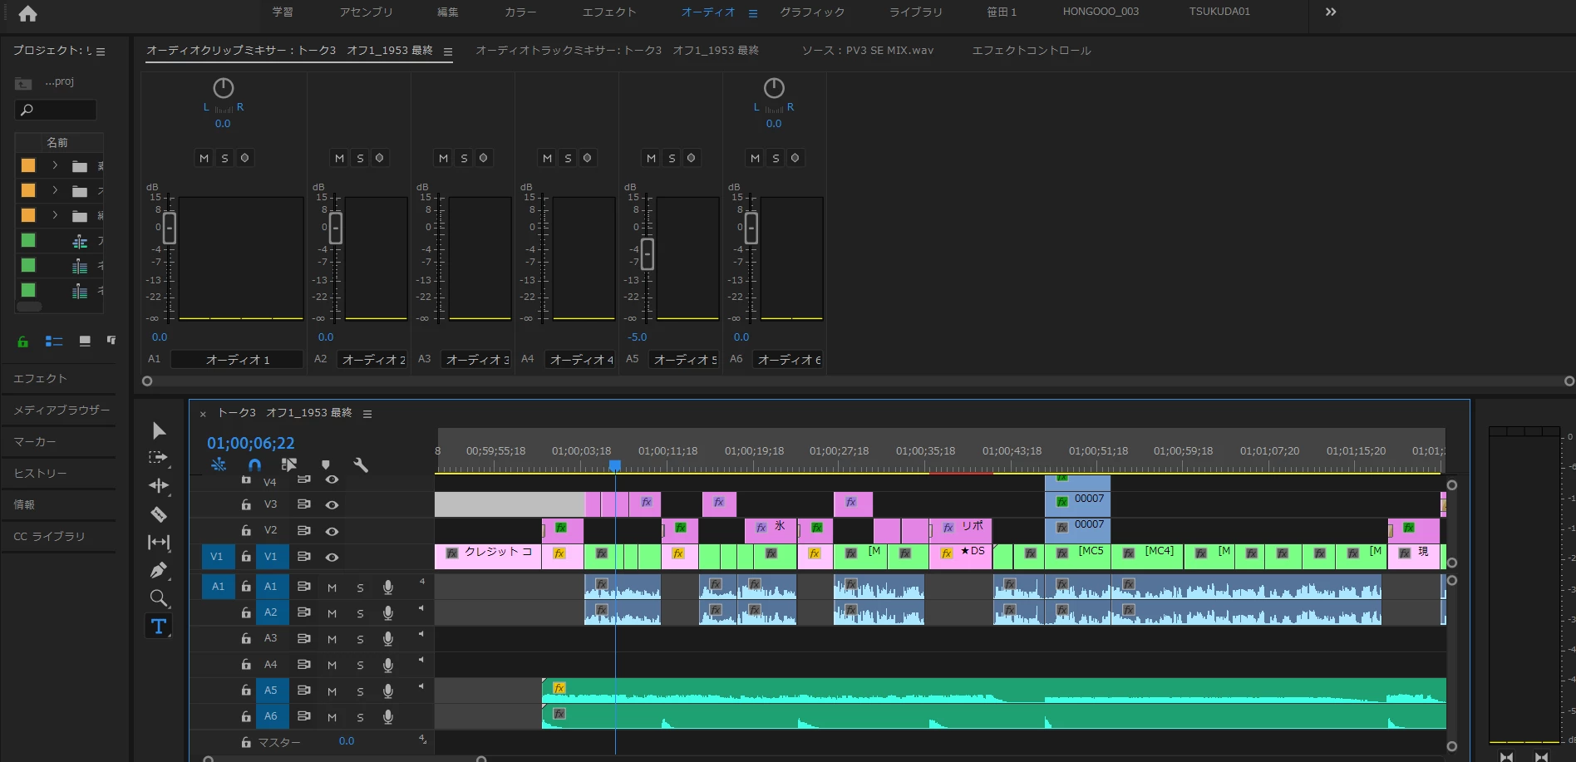Show the Effect Controls tab
The width and height of the screenshot is (1576, 762).
[1032, 51]
